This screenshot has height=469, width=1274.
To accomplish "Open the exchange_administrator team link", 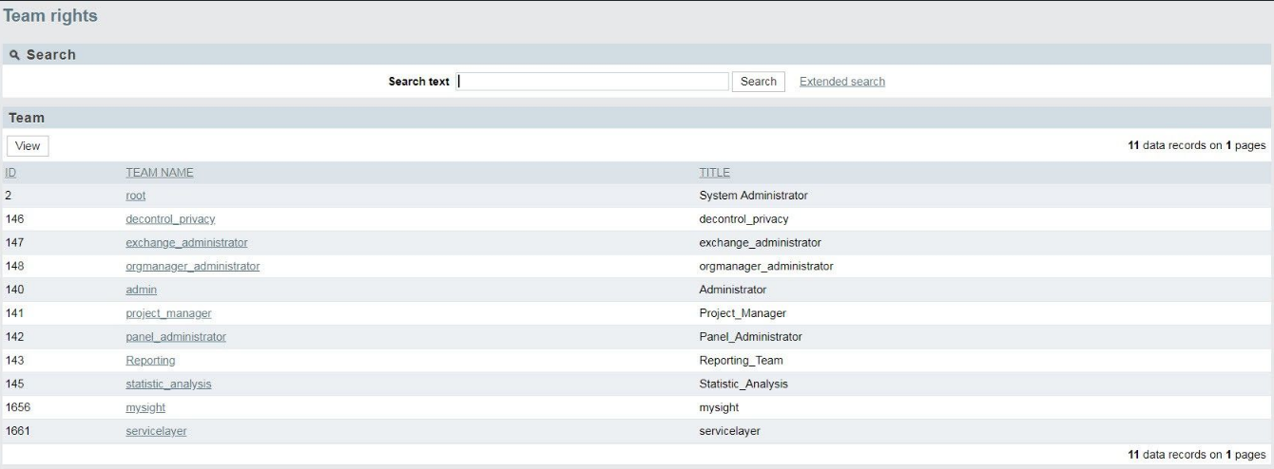I will pos(186,243).
